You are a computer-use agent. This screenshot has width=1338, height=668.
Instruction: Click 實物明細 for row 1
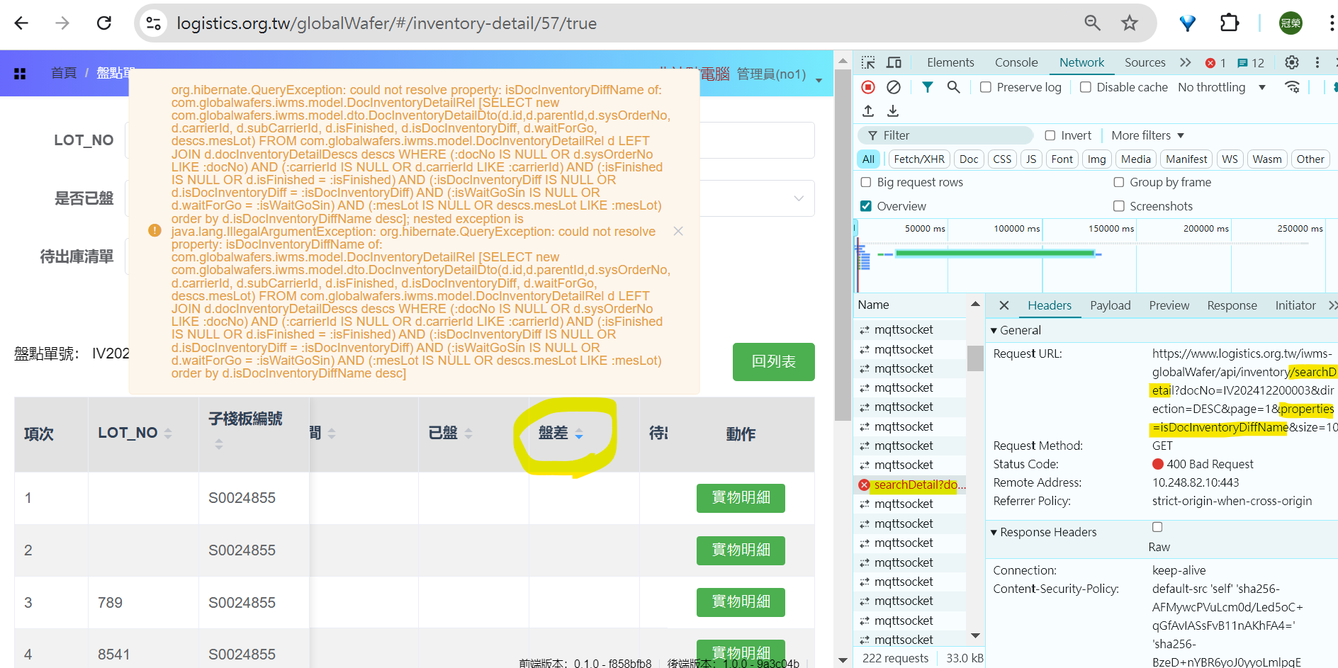741,498
